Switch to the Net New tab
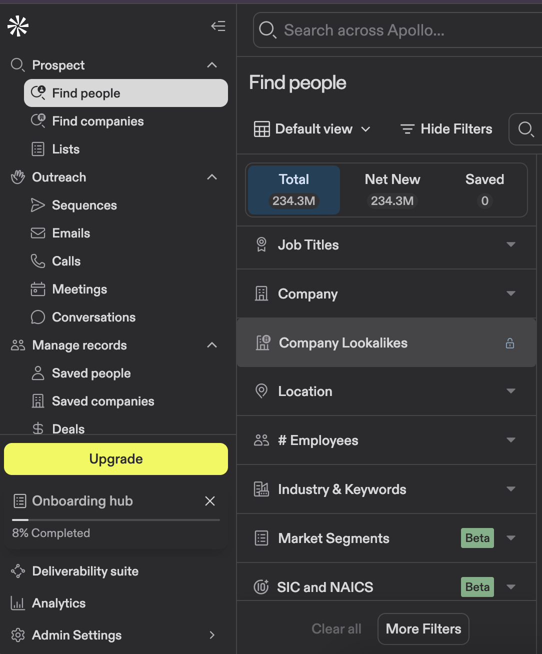Viewport: 542px width, 654px height. point(392,190)
